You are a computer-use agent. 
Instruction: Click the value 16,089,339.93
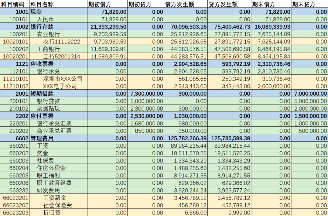click(x=271, y=26)
